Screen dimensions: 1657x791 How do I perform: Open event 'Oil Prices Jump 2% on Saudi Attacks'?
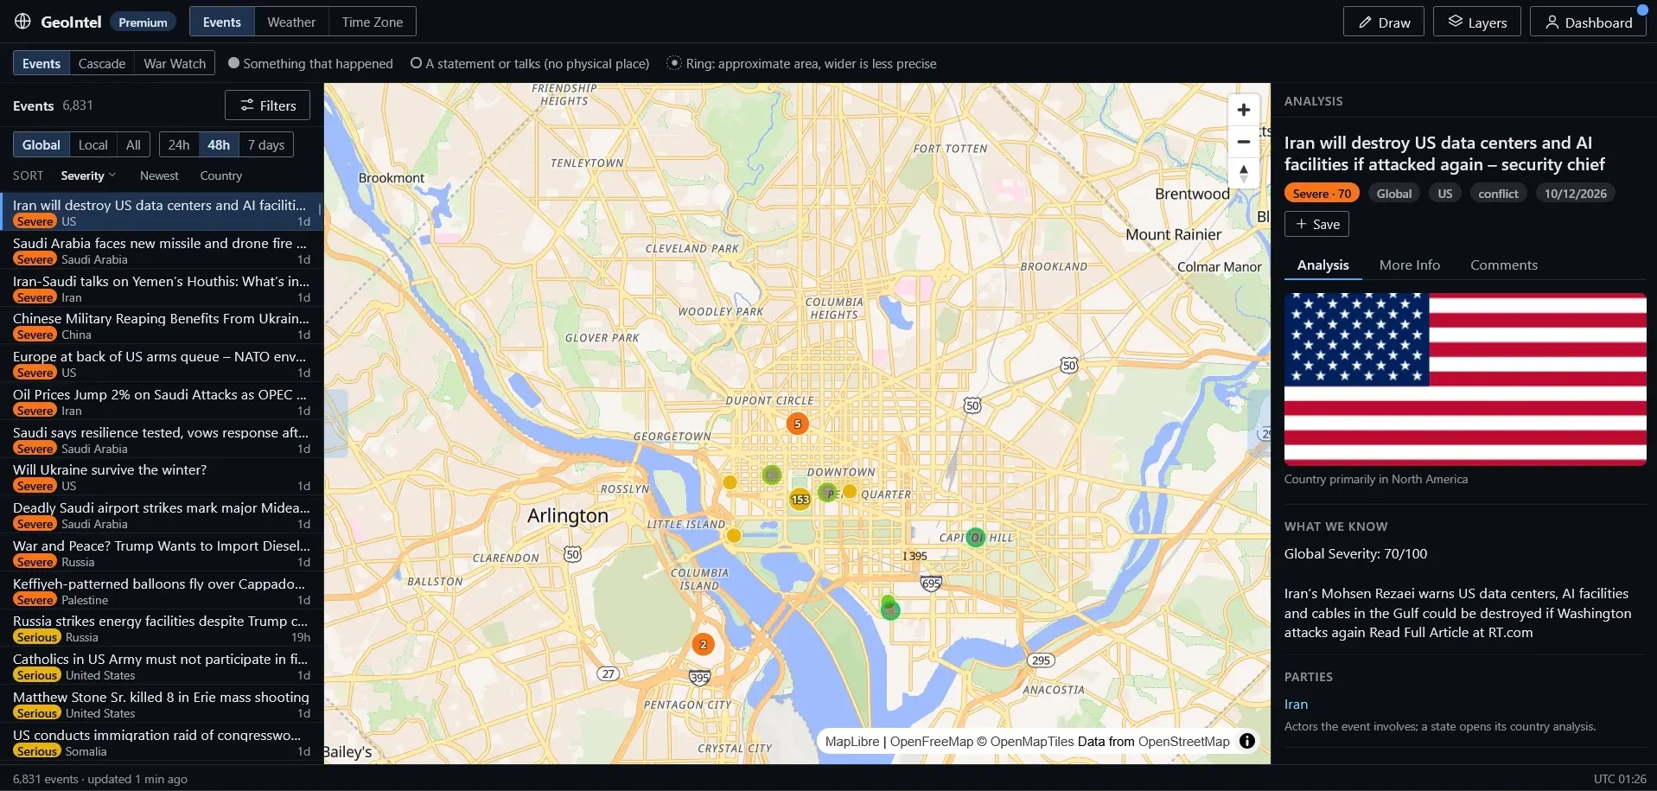(162, 402)
